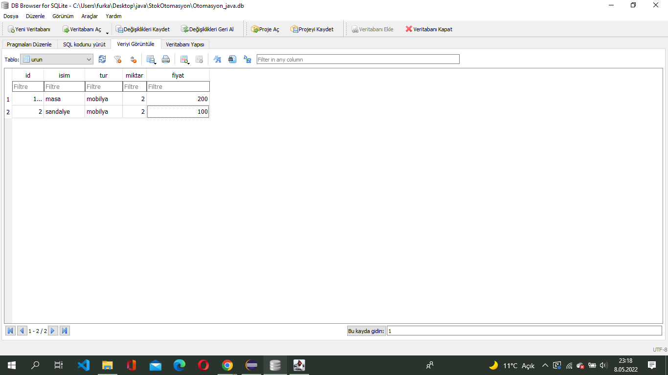Open the save table as export icon
The image size is (668, 375).
tap(151, 59)
